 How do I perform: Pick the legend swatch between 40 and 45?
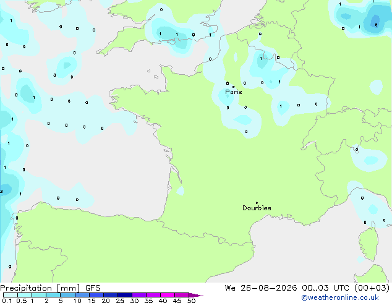coord(168,295)
